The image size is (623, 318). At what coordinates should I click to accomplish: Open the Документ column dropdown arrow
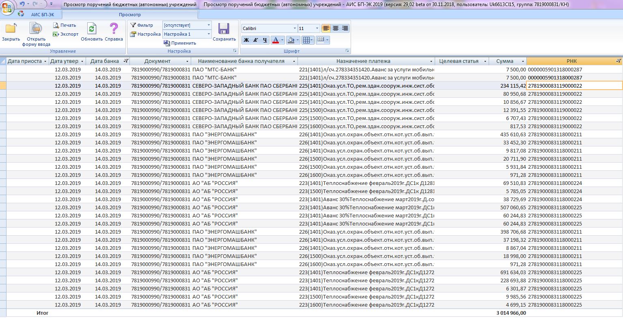point(188,61)
